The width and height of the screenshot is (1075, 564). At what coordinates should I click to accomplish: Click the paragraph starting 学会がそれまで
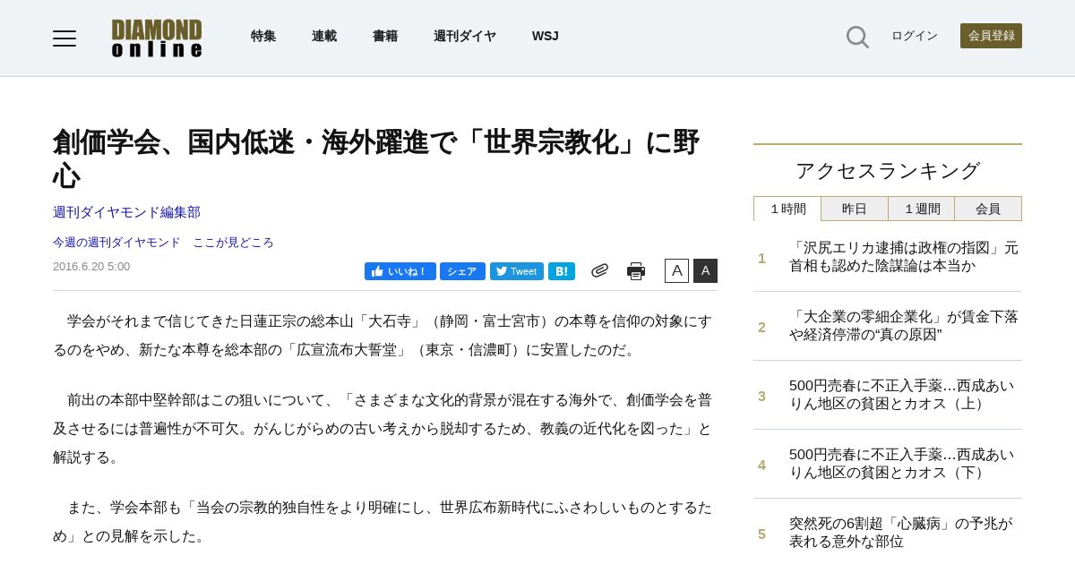383,335
